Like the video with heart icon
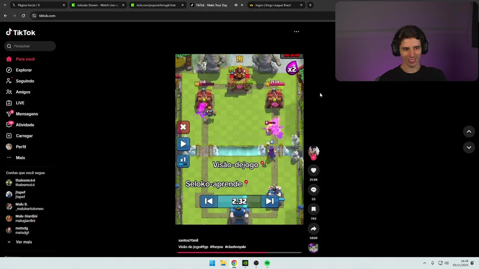 (x=314, y=170)
